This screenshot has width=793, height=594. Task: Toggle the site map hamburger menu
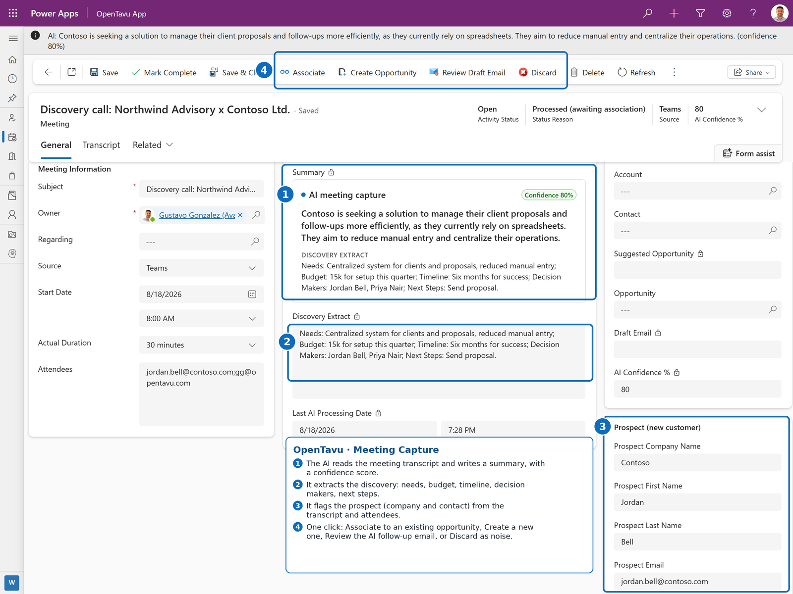tap(13, 38)
